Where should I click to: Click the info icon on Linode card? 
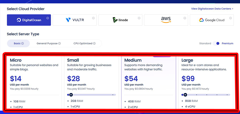pyautogui.click(x=139, y=18)
